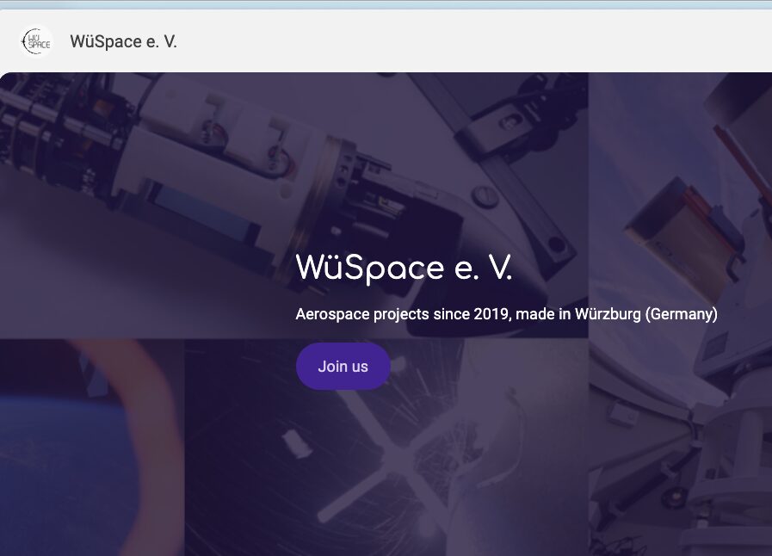Click the Aerospace projects since 2019 tagline
The height and width of the screenshot is (556, 772).
506,314
